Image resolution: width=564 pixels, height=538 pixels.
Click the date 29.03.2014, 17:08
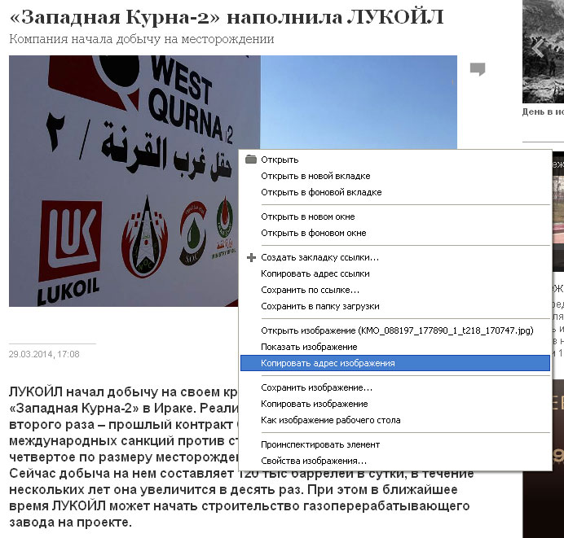pyautogui.click(x=44, y=354)
